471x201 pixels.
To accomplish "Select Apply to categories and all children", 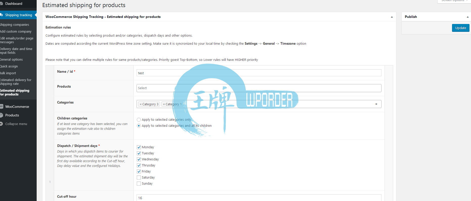I will [139, 126].
